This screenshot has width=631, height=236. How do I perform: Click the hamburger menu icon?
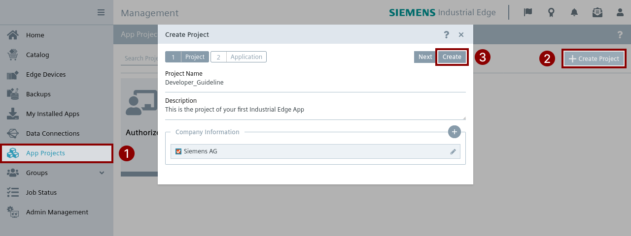101,12
